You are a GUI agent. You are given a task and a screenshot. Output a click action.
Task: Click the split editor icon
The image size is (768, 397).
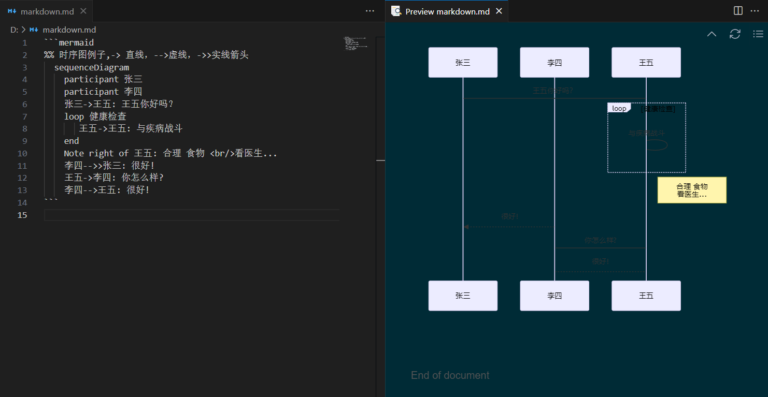(738, 11)
